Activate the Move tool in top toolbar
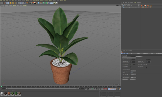 tap(8, 3)
